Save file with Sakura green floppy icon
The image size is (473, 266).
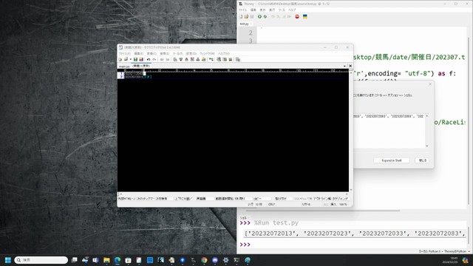click(135, 59)
